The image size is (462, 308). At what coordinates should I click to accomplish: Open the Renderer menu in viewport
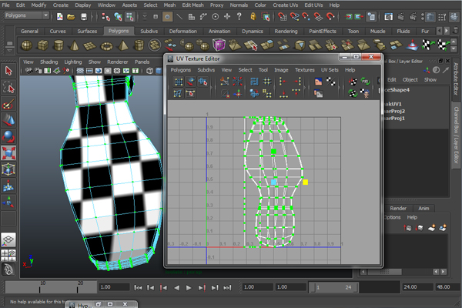pyautogui.click(x=117, y=62)
